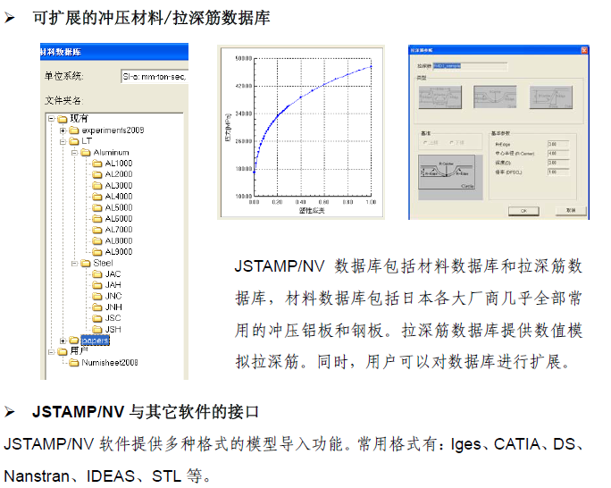Click the AL1000 folder icon
Viewport: 611px width, 488px height.
tap(97, 164)
